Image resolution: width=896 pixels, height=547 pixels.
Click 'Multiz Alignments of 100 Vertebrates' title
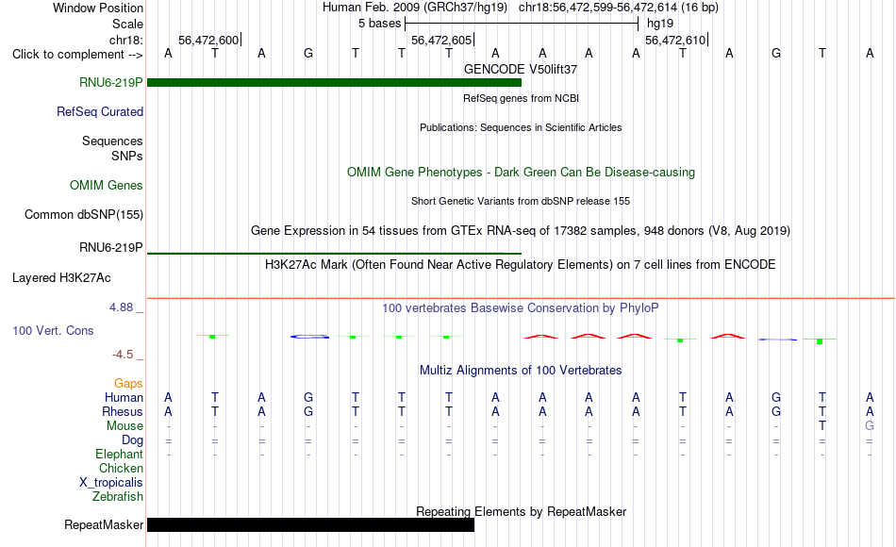pyautogui.click(x=521, y=371)
